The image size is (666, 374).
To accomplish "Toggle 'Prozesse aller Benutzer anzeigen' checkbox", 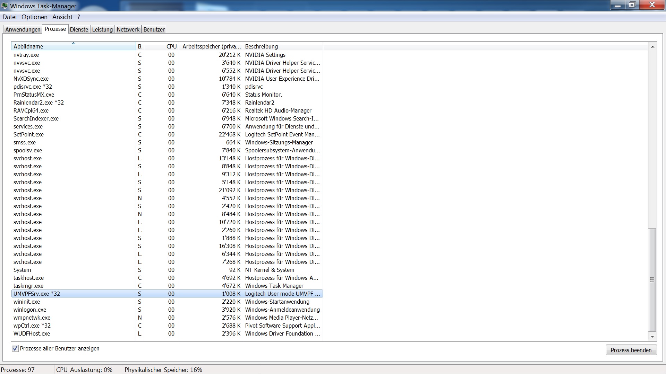I will click(x=15, y=348).
